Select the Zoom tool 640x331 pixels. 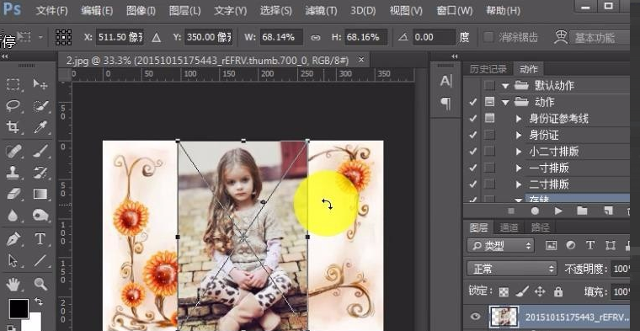coord(40,284)
